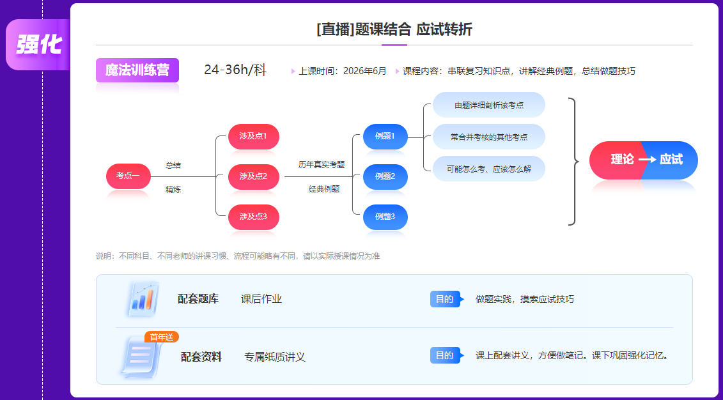Screen dimensions: 723x400
Task: Expand the 由题详细剖析该考点 bubble
Action: [489, 104]
